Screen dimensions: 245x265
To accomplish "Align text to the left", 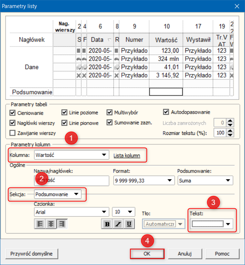I will click(40, 224).
